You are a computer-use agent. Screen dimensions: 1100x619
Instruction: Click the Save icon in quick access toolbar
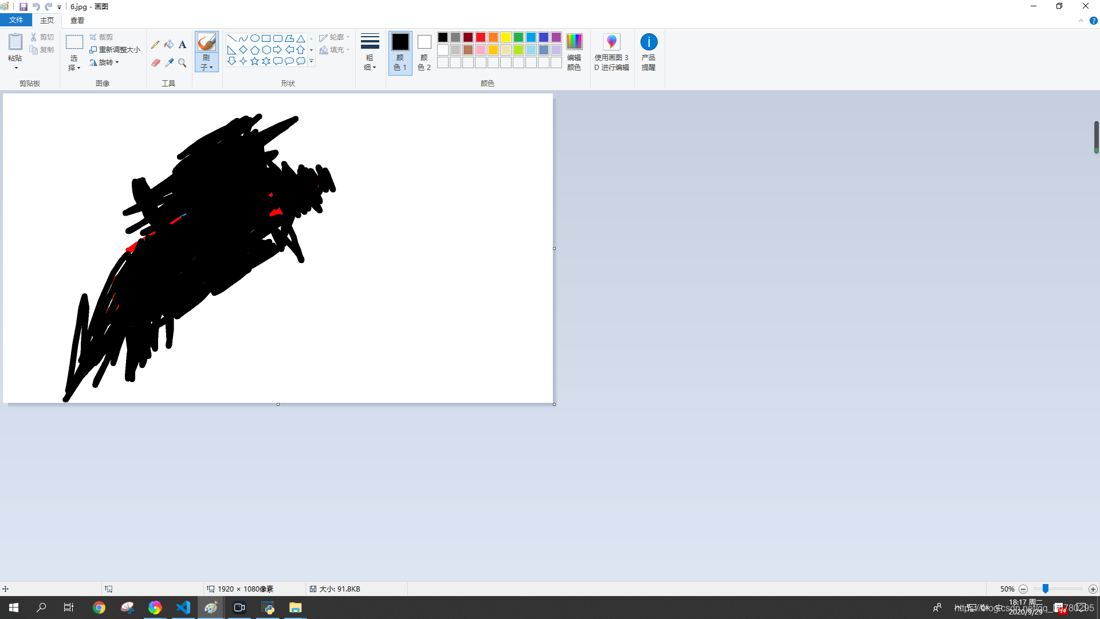tap(23, 6)
